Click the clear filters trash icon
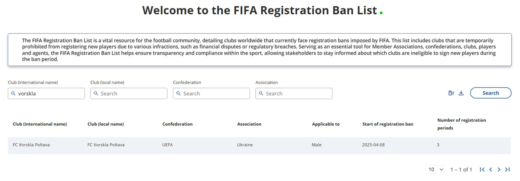 [x=451, y=93]
